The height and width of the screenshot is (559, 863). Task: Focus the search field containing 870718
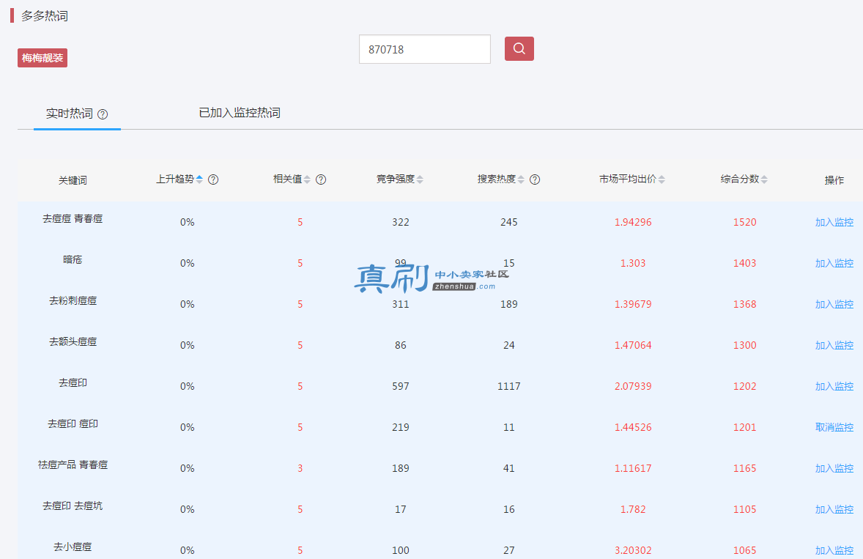[425, 49]
